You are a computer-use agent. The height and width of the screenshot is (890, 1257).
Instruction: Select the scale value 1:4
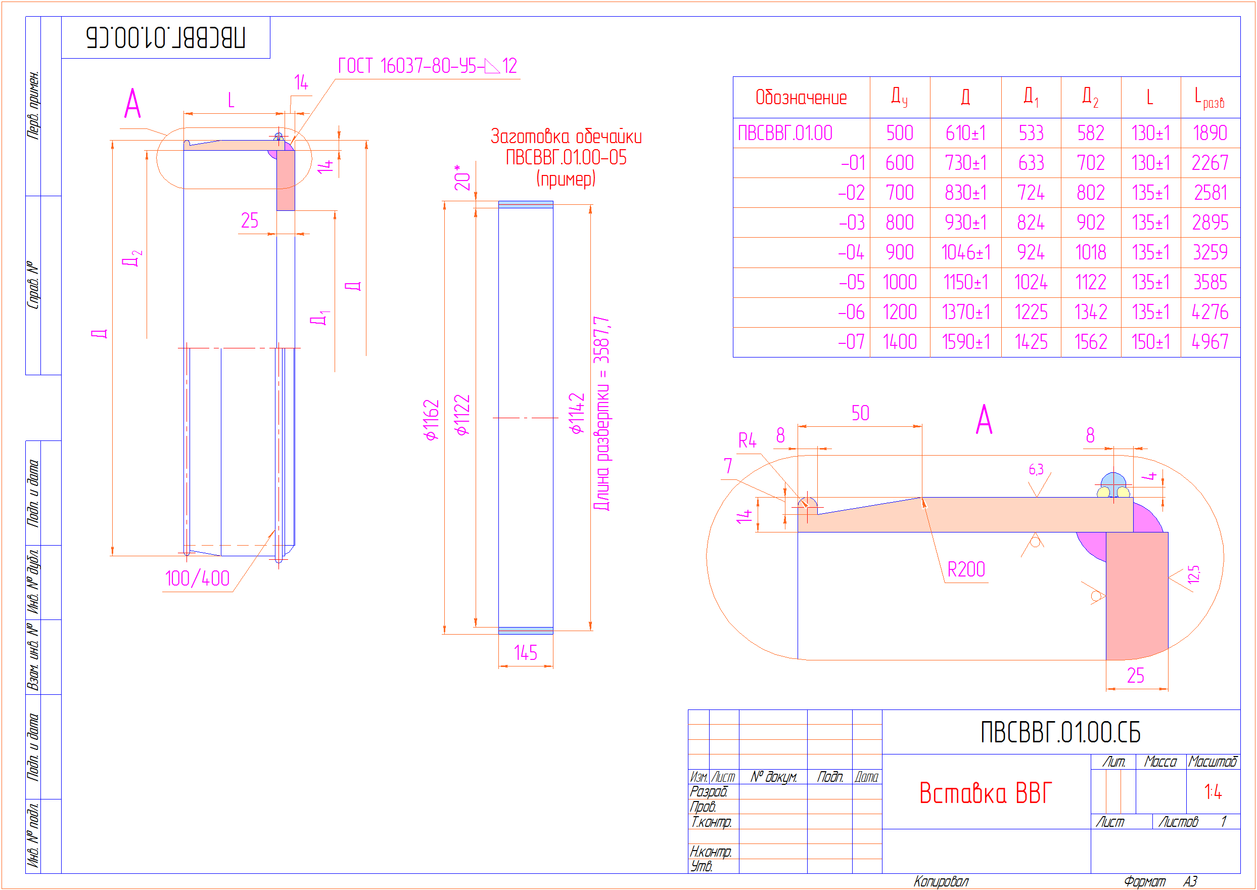click(1213, 792)
